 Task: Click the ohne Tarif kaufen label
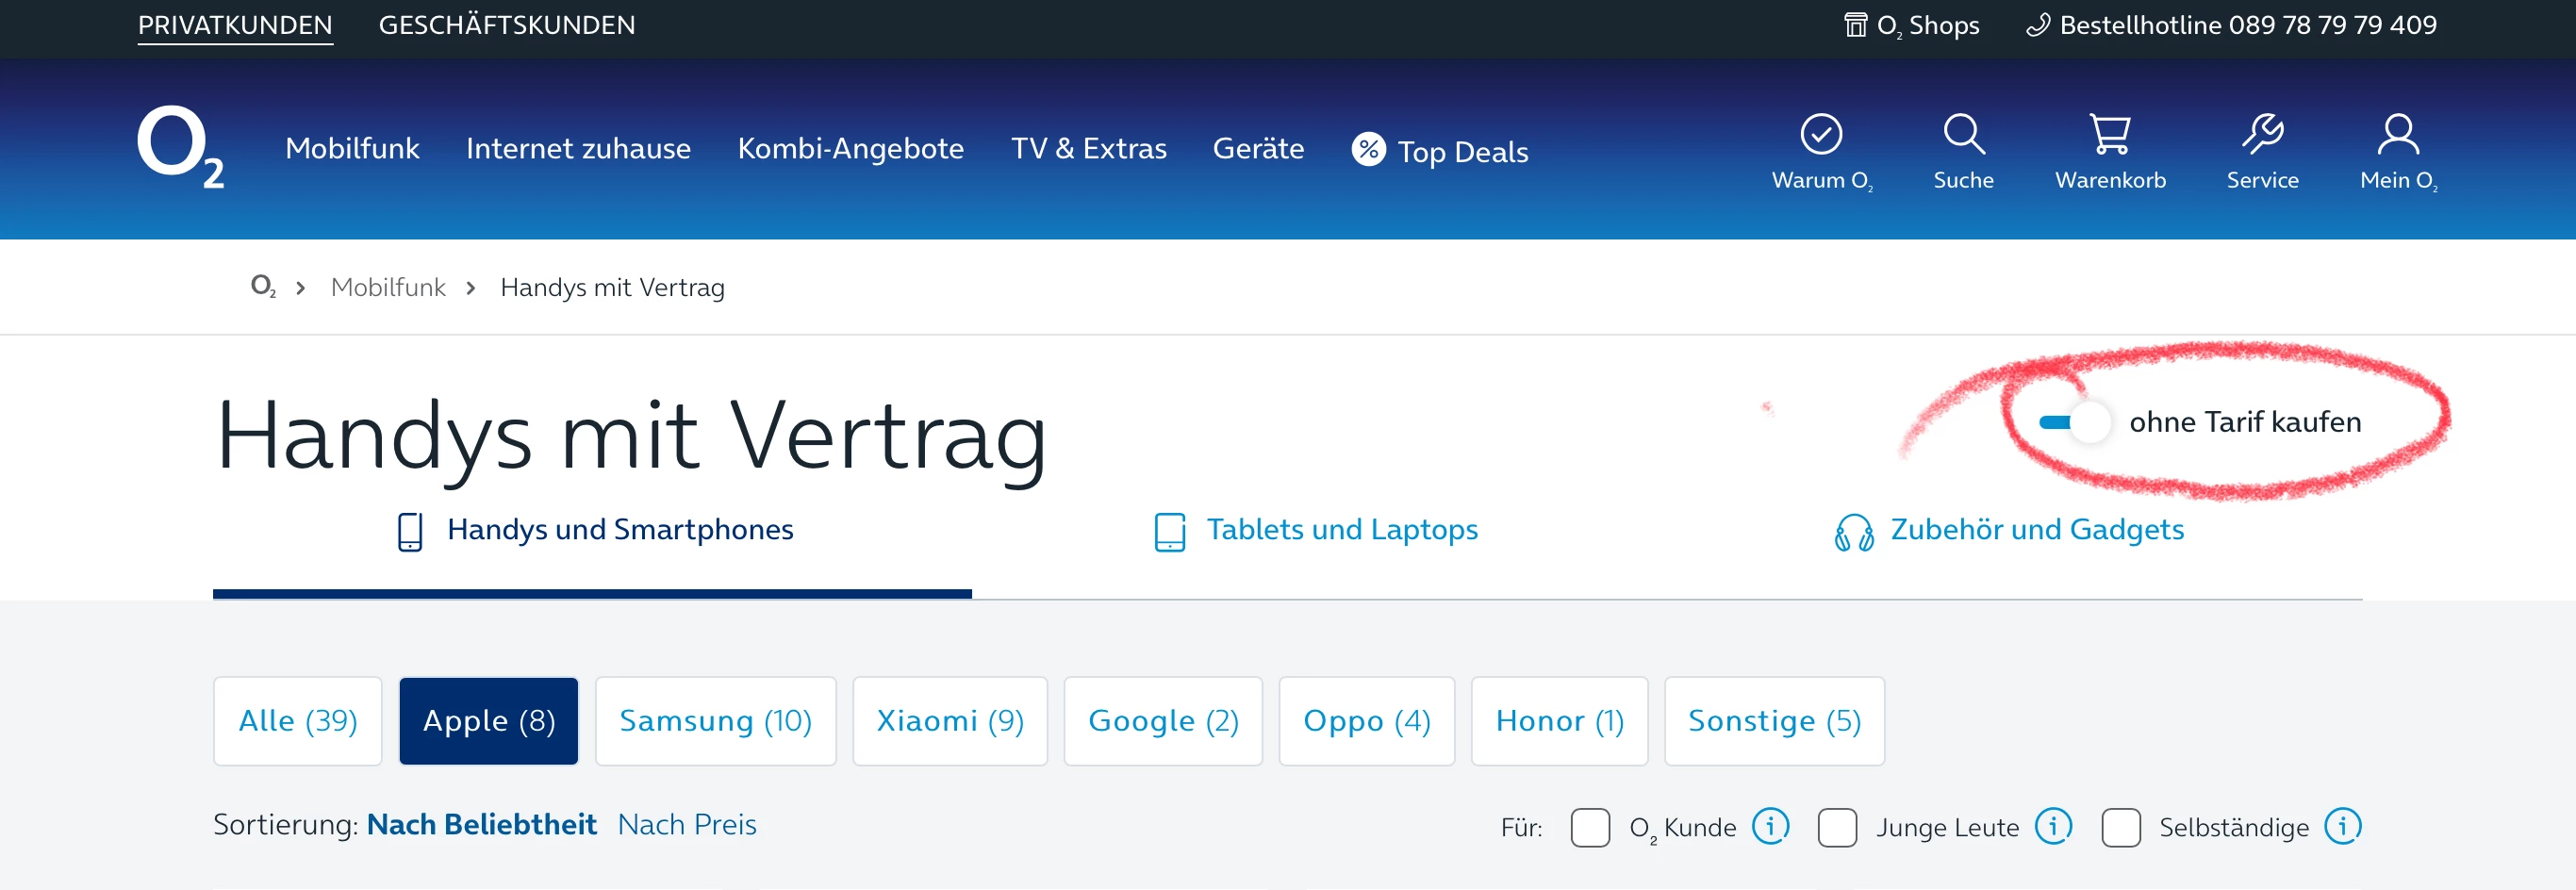point(2245,422)
